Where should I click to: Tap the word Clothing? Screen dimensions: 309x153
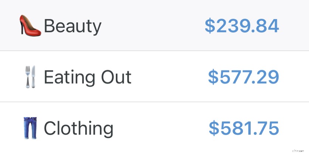coord(79,128)
